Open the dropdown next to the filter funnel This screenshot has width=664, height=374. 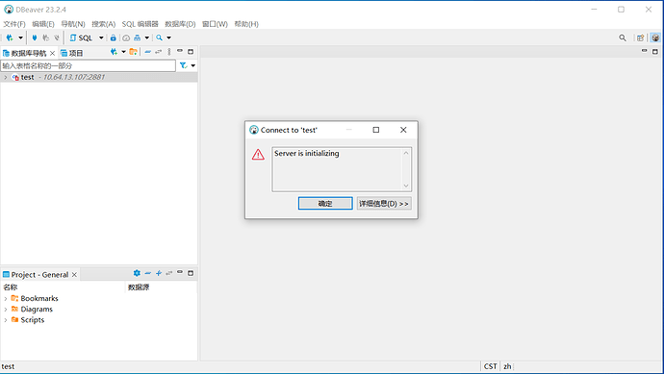[193, 65]
